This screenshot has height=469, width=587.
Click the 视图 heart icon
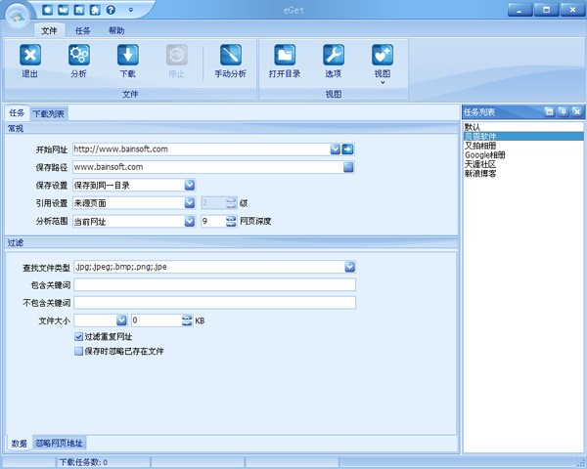coord(383,55)
